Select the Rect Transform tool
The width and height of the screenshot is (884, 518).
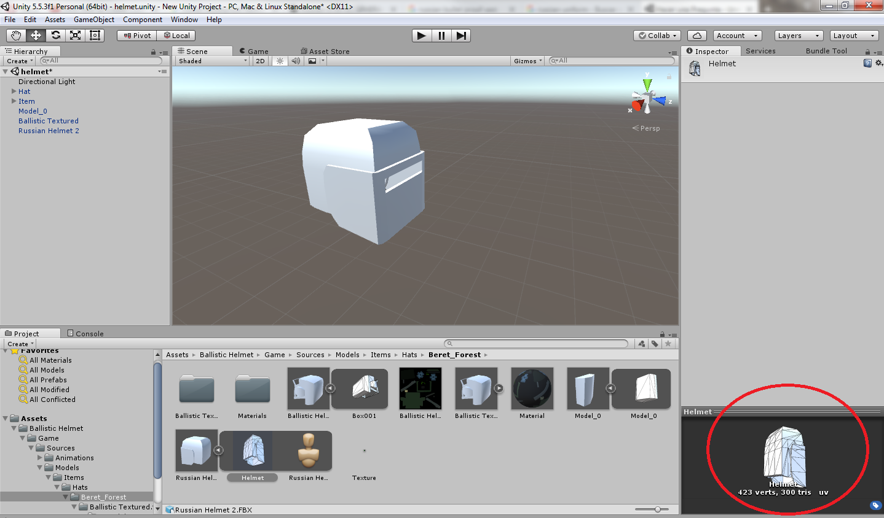tap(95, 36)
